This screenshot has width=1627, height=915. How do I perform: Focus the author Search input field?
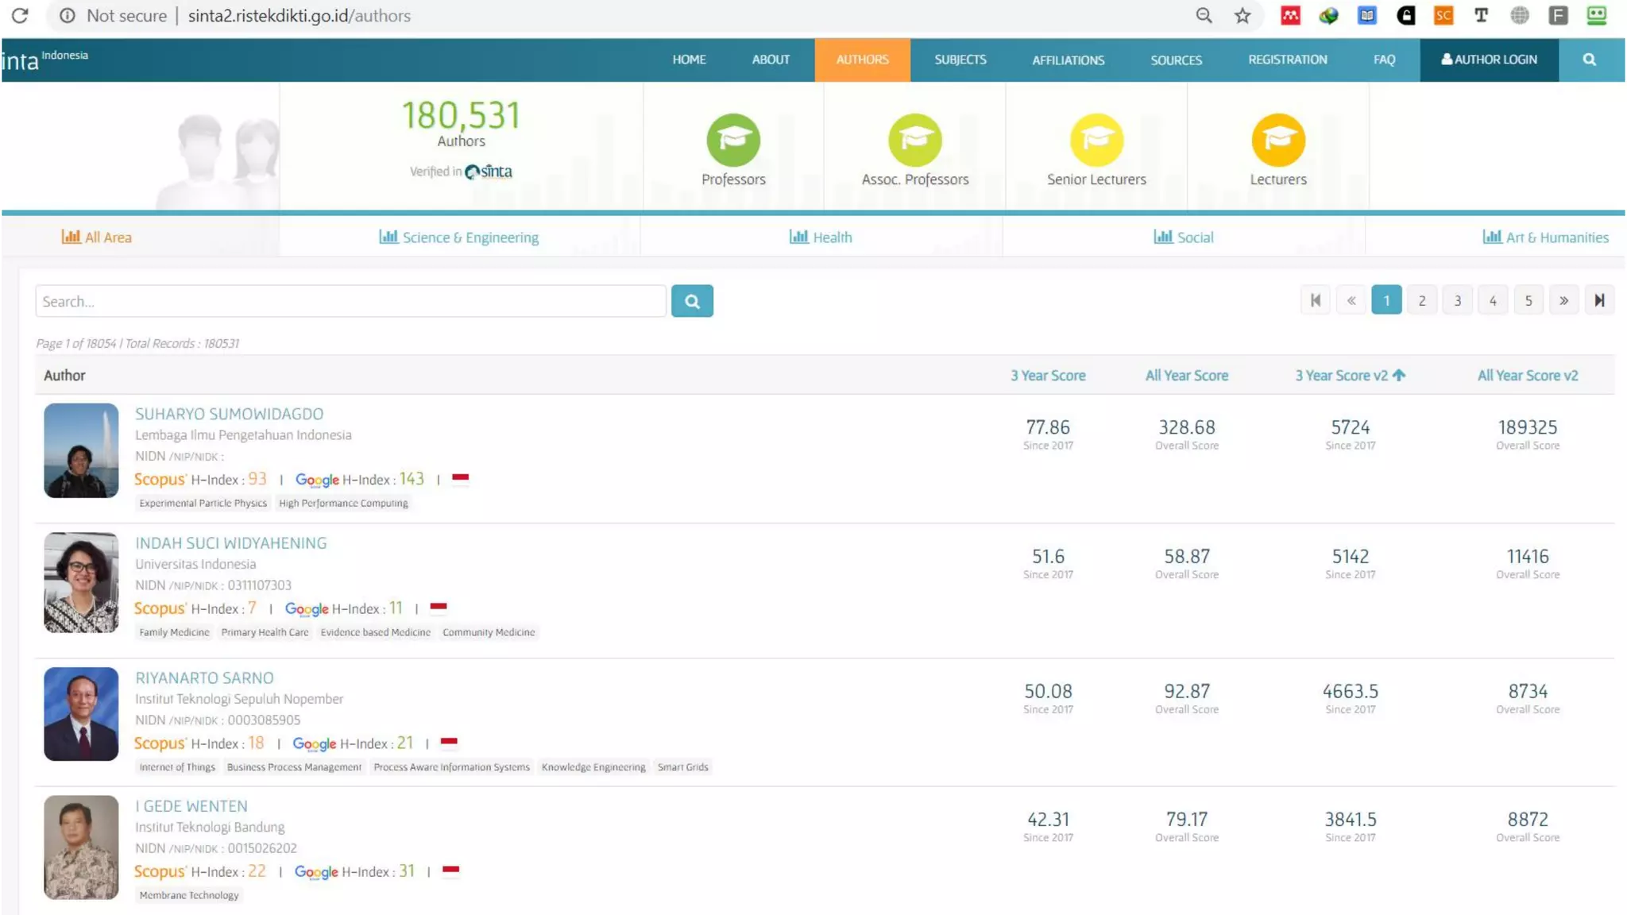tap(350, 302)
